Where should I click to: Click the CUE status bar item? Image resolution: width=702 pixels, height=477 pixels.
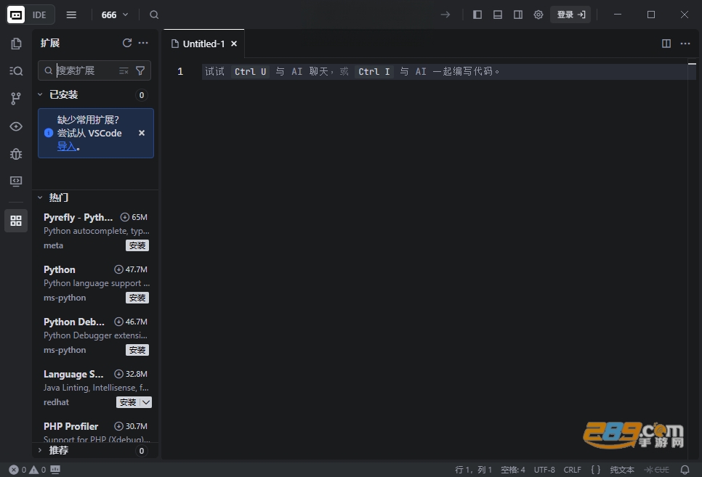tap(657, 470)
